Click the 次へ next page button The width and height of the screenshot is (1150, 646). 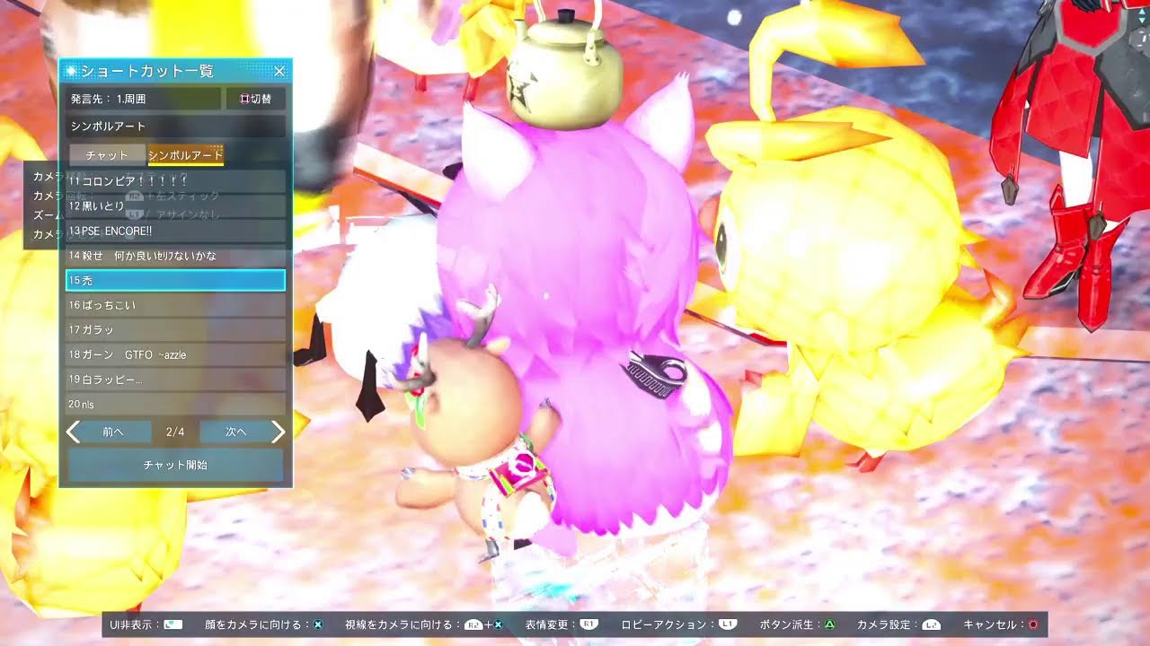235,432
